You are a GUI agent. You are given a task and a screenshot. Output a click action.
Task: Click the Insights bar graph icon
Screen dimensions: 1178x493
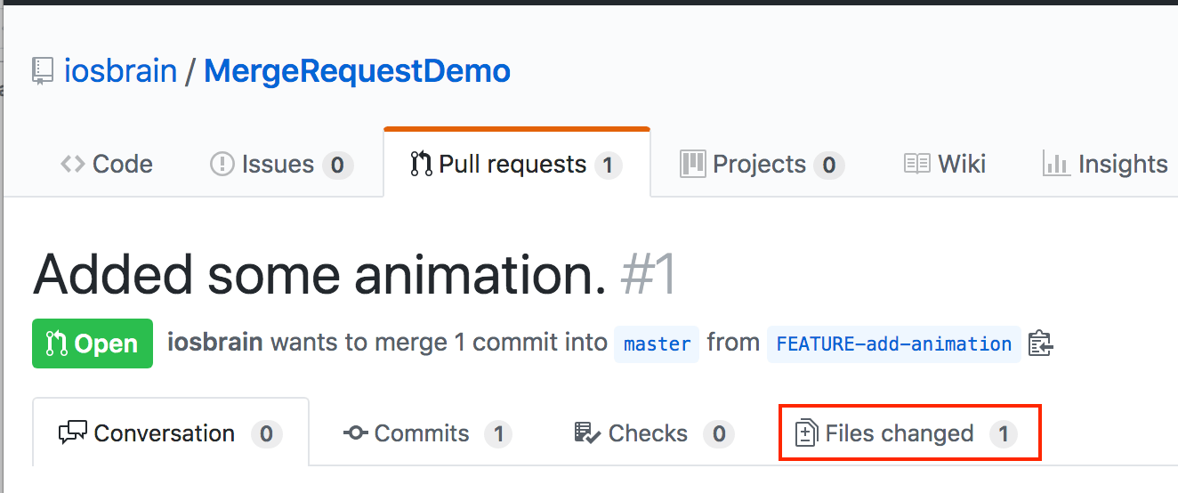coord(1056,165)
